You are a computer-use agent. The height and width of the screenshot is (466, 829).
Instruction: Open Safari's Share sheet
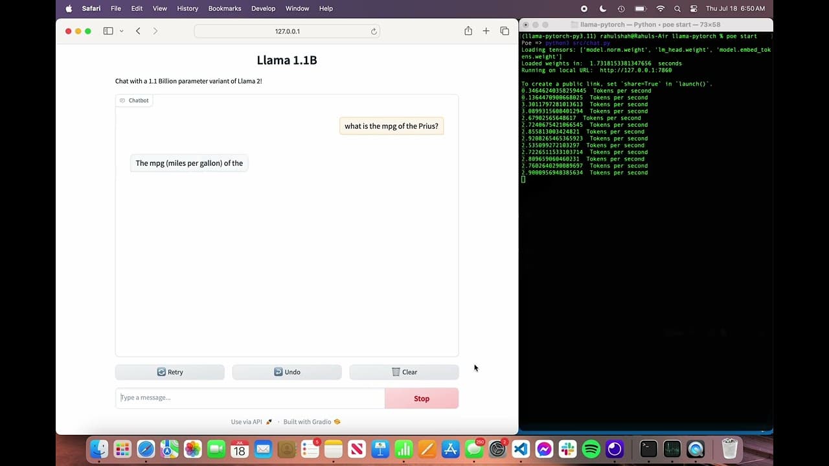tap(468, 31)
